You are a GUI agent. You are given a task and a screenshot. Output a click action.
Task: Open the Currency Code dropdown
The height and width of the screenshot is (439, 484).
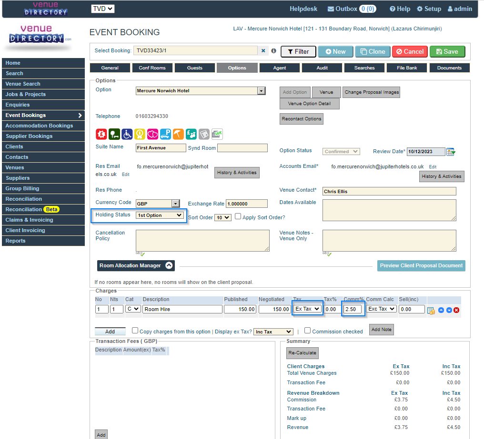[175, 204]
